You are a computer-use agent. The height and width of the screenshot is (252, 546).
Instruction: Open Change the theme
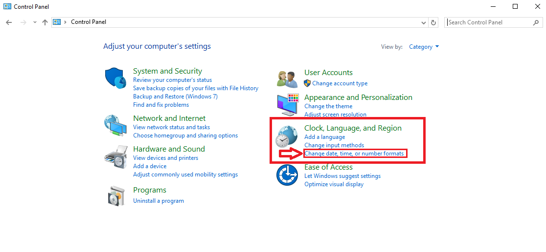328,106
